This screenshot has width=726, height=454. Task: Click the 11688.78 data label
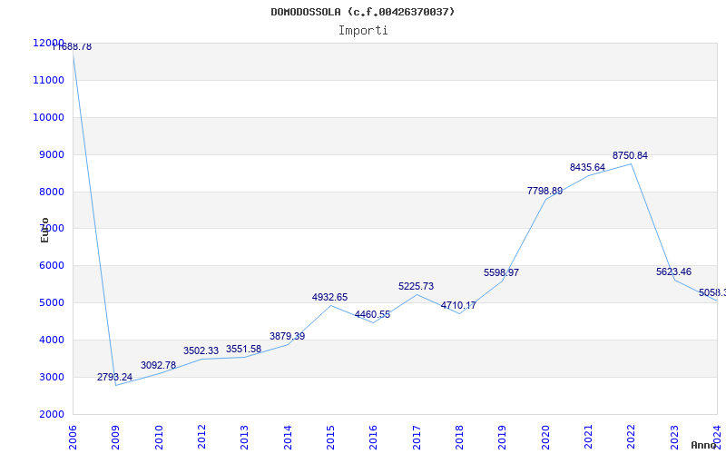[x=72, y=47]
